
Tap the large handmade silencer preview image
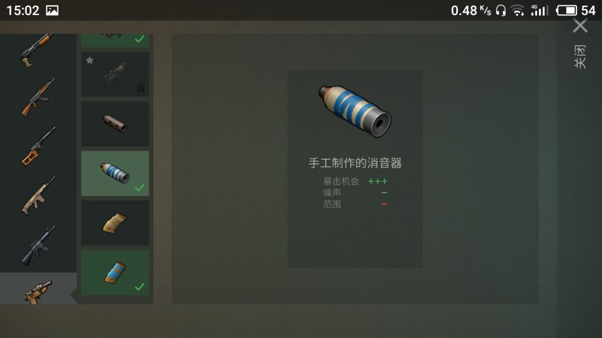click(x=355, y=111)
